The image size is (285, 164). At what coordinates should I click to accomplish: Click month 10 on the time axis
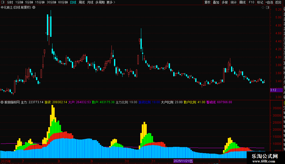tap(127, 161)
